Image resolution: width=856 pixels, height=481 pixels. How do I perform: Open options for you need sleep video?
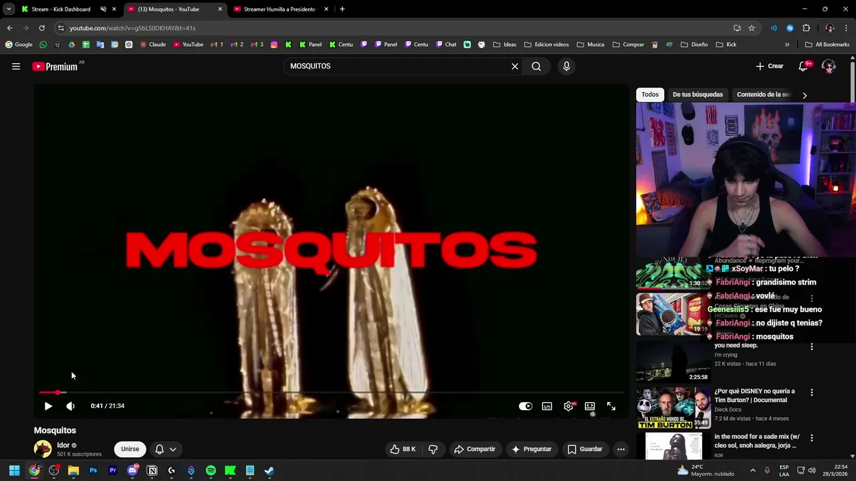pos(812,347)
